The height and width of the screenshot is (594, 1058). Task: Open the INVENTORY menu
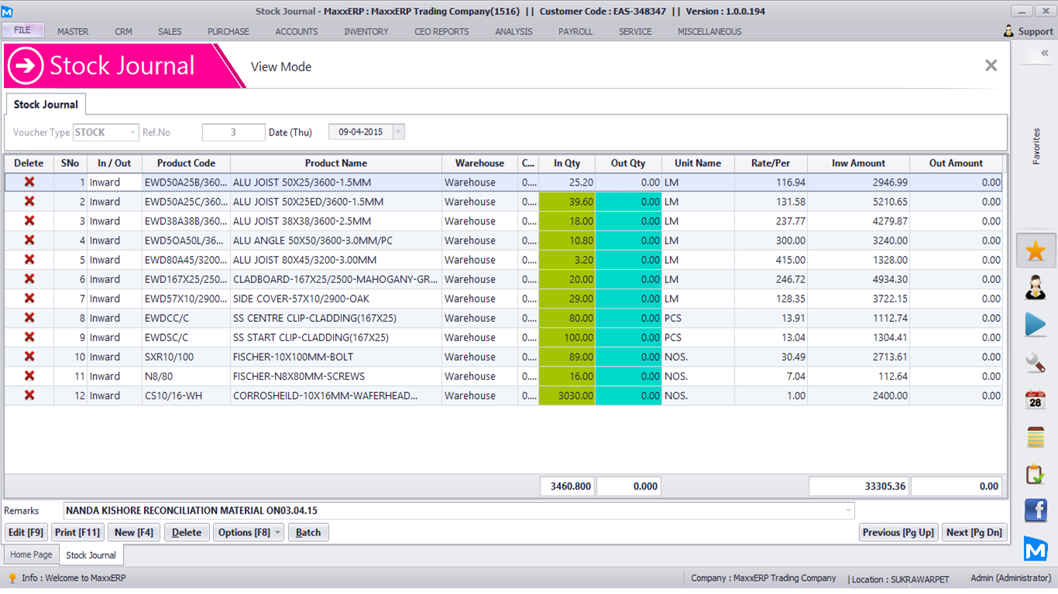(x=366, y=32)
